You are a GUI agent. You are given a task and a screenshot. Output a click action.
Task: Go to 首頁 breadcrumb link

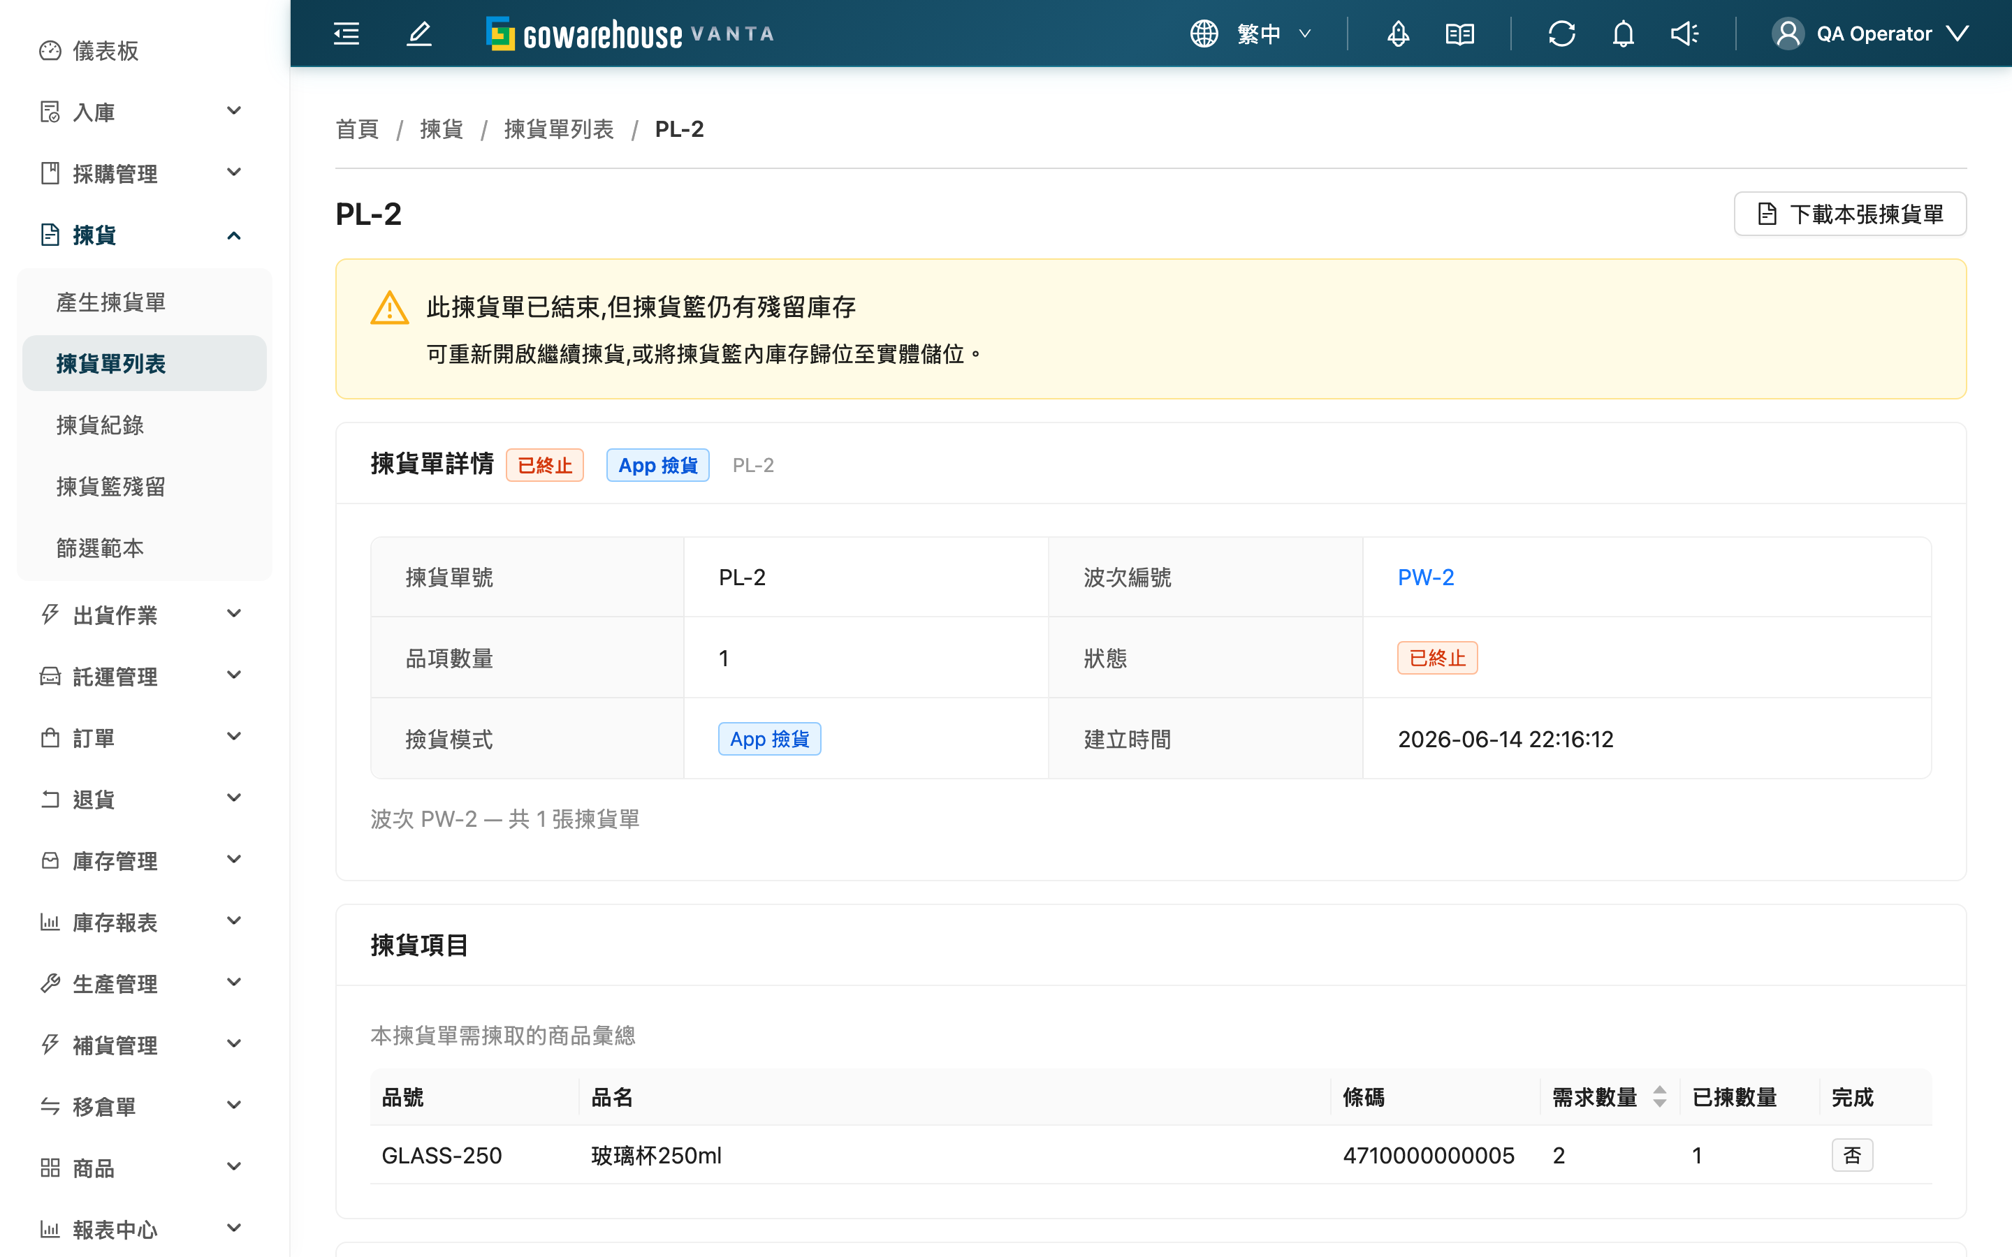[x=357, y=129]
